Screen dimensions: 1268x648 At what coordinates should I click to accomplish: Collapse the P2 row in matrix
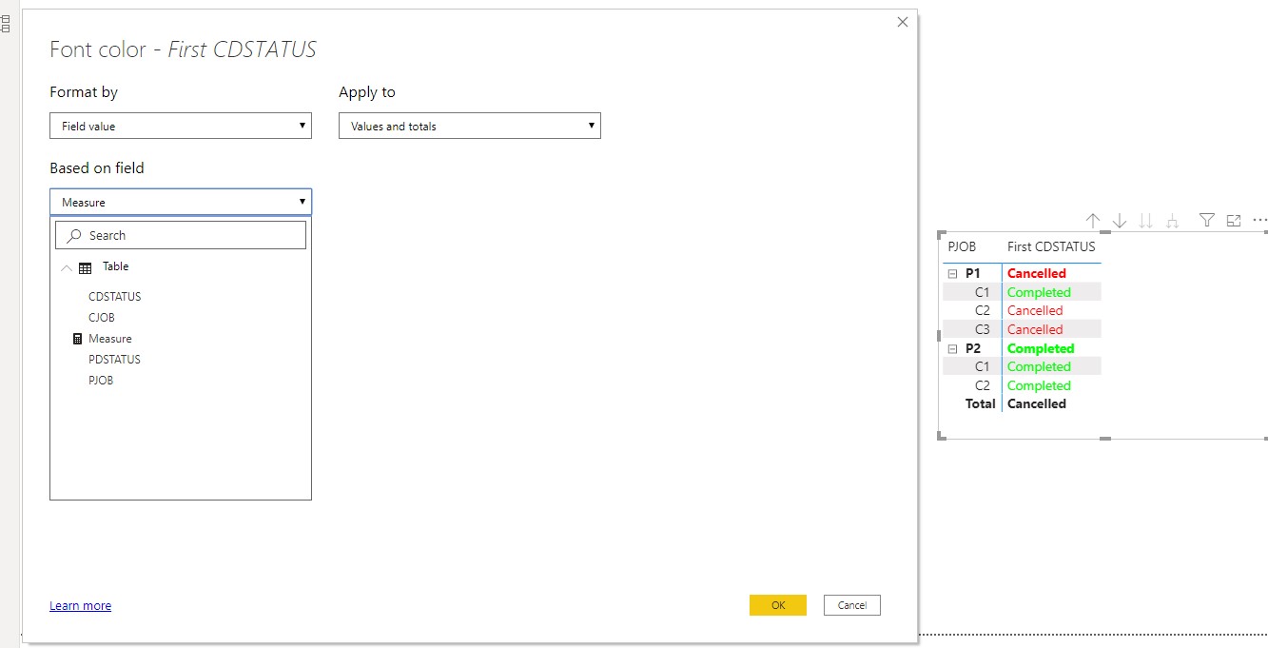click(x=952, y=349)
